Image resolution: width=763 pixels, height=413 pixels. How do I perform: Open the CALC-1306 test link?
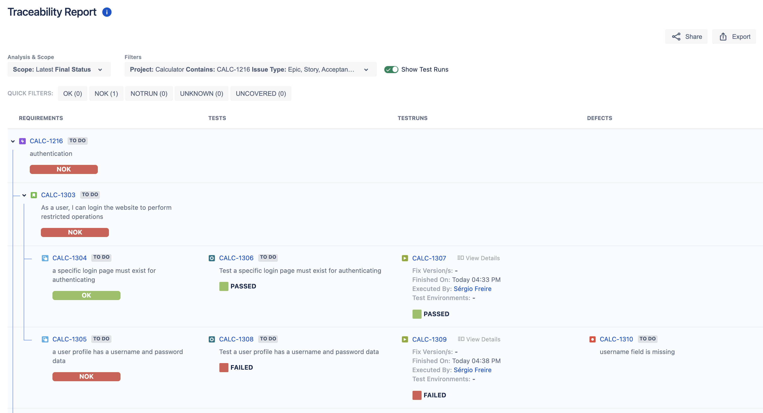[x=236, y=258]
